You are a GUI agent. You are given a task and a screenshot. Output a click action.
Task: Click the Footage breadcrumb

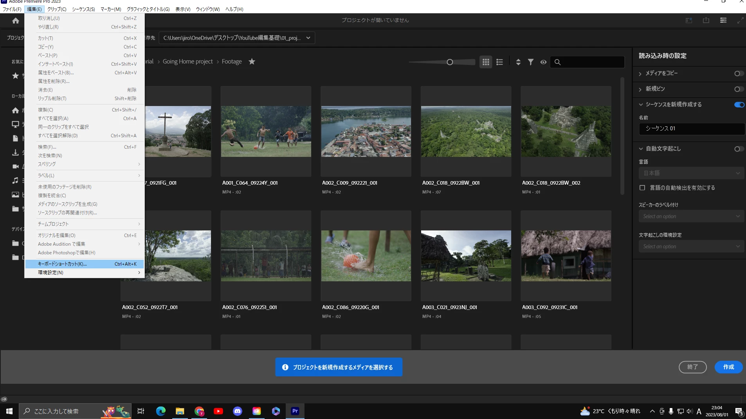click(232, 61)
